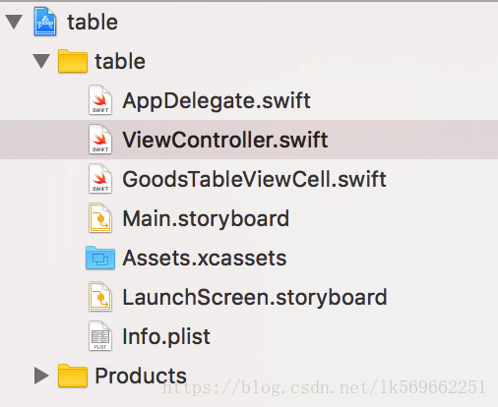Click the Swift icon beside AppDelegate.swift
The image size is (498, 407).
100,100
